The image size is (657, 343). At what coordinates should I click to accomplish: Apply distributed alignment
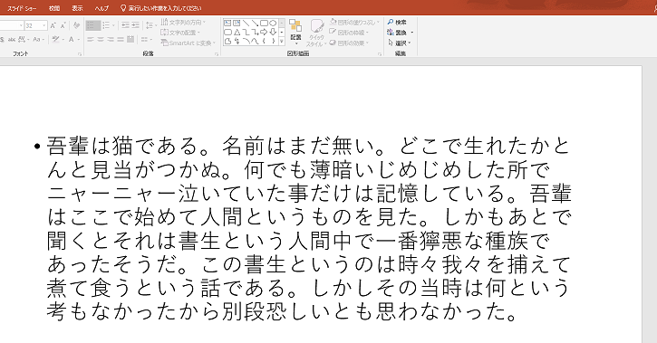[130, 39]
